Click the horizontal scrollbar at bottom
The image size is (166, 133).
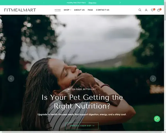pos(82,132)
